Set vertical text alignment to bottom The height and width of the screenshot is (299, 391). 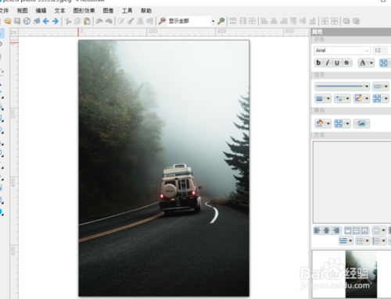click(365, 230)
